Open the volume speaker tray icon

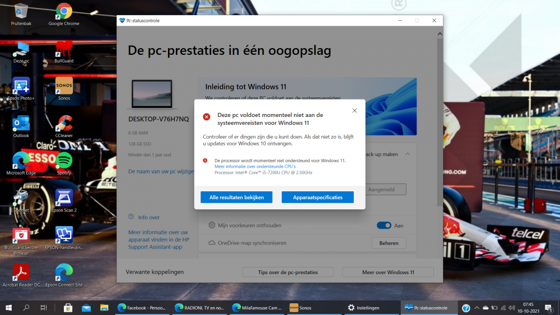click(x=512, y=308)
